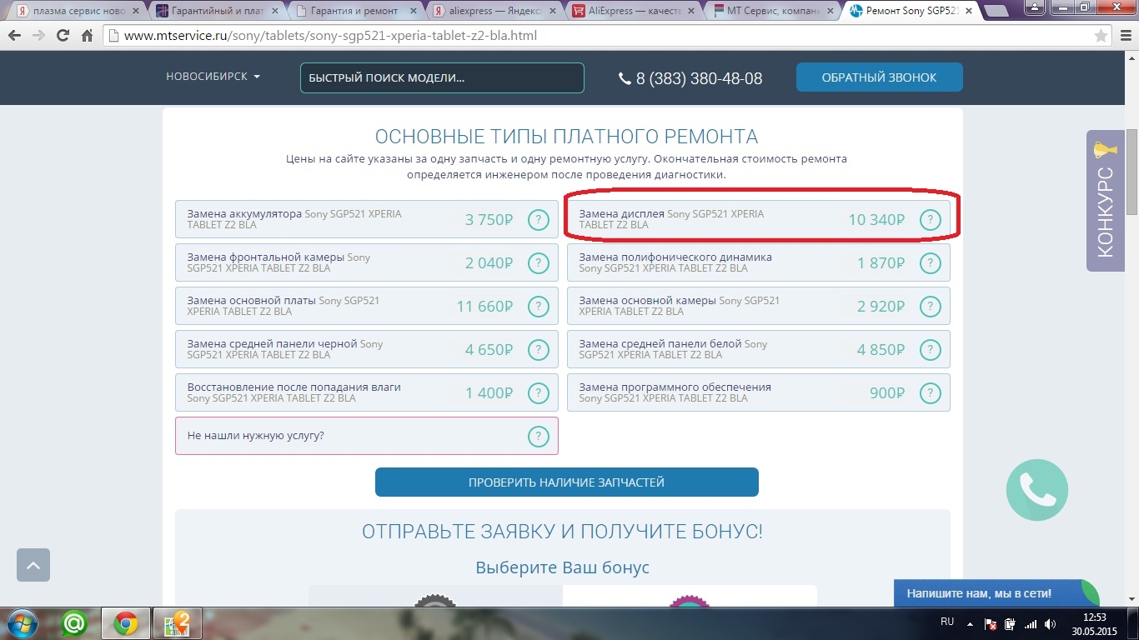This screenshot has width=1139, height=640.
Task: Switch to 'плазма сервис' tab
Action: [x=77, y=12]
